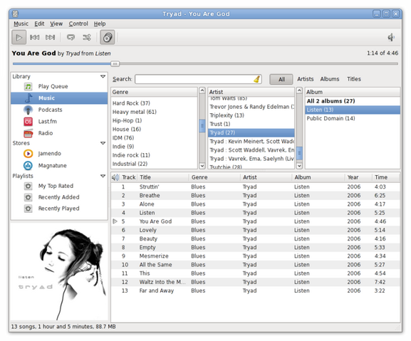
Task: Open the Edit menu
Action: 39,23
